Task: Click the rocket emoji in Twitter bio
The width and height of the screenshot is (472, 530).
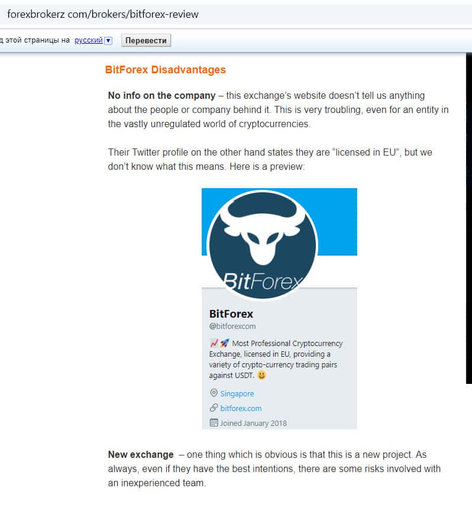Action: coord(225,343)
